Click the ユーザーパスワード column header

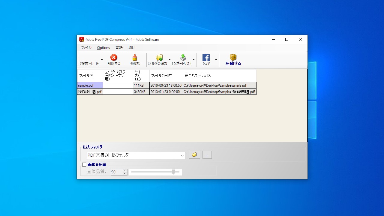coord(118,76)
